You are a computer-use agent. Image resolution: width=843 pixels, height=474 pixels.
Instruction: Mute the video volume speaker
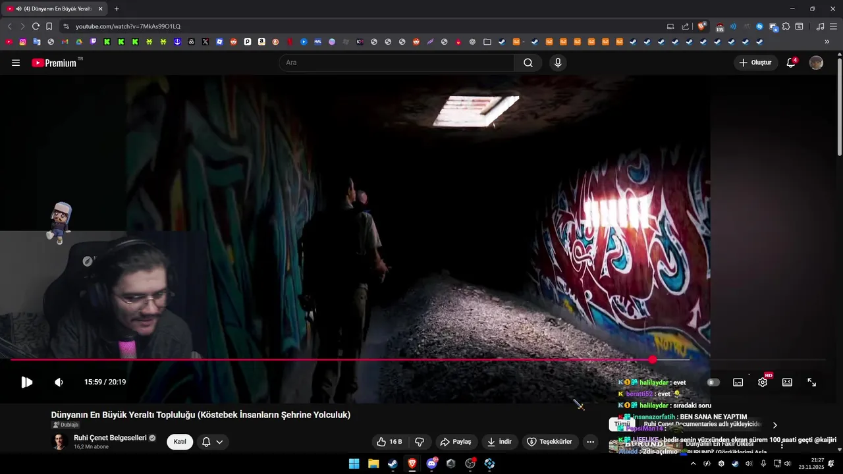pyautogui.click(x=59, y=382)
